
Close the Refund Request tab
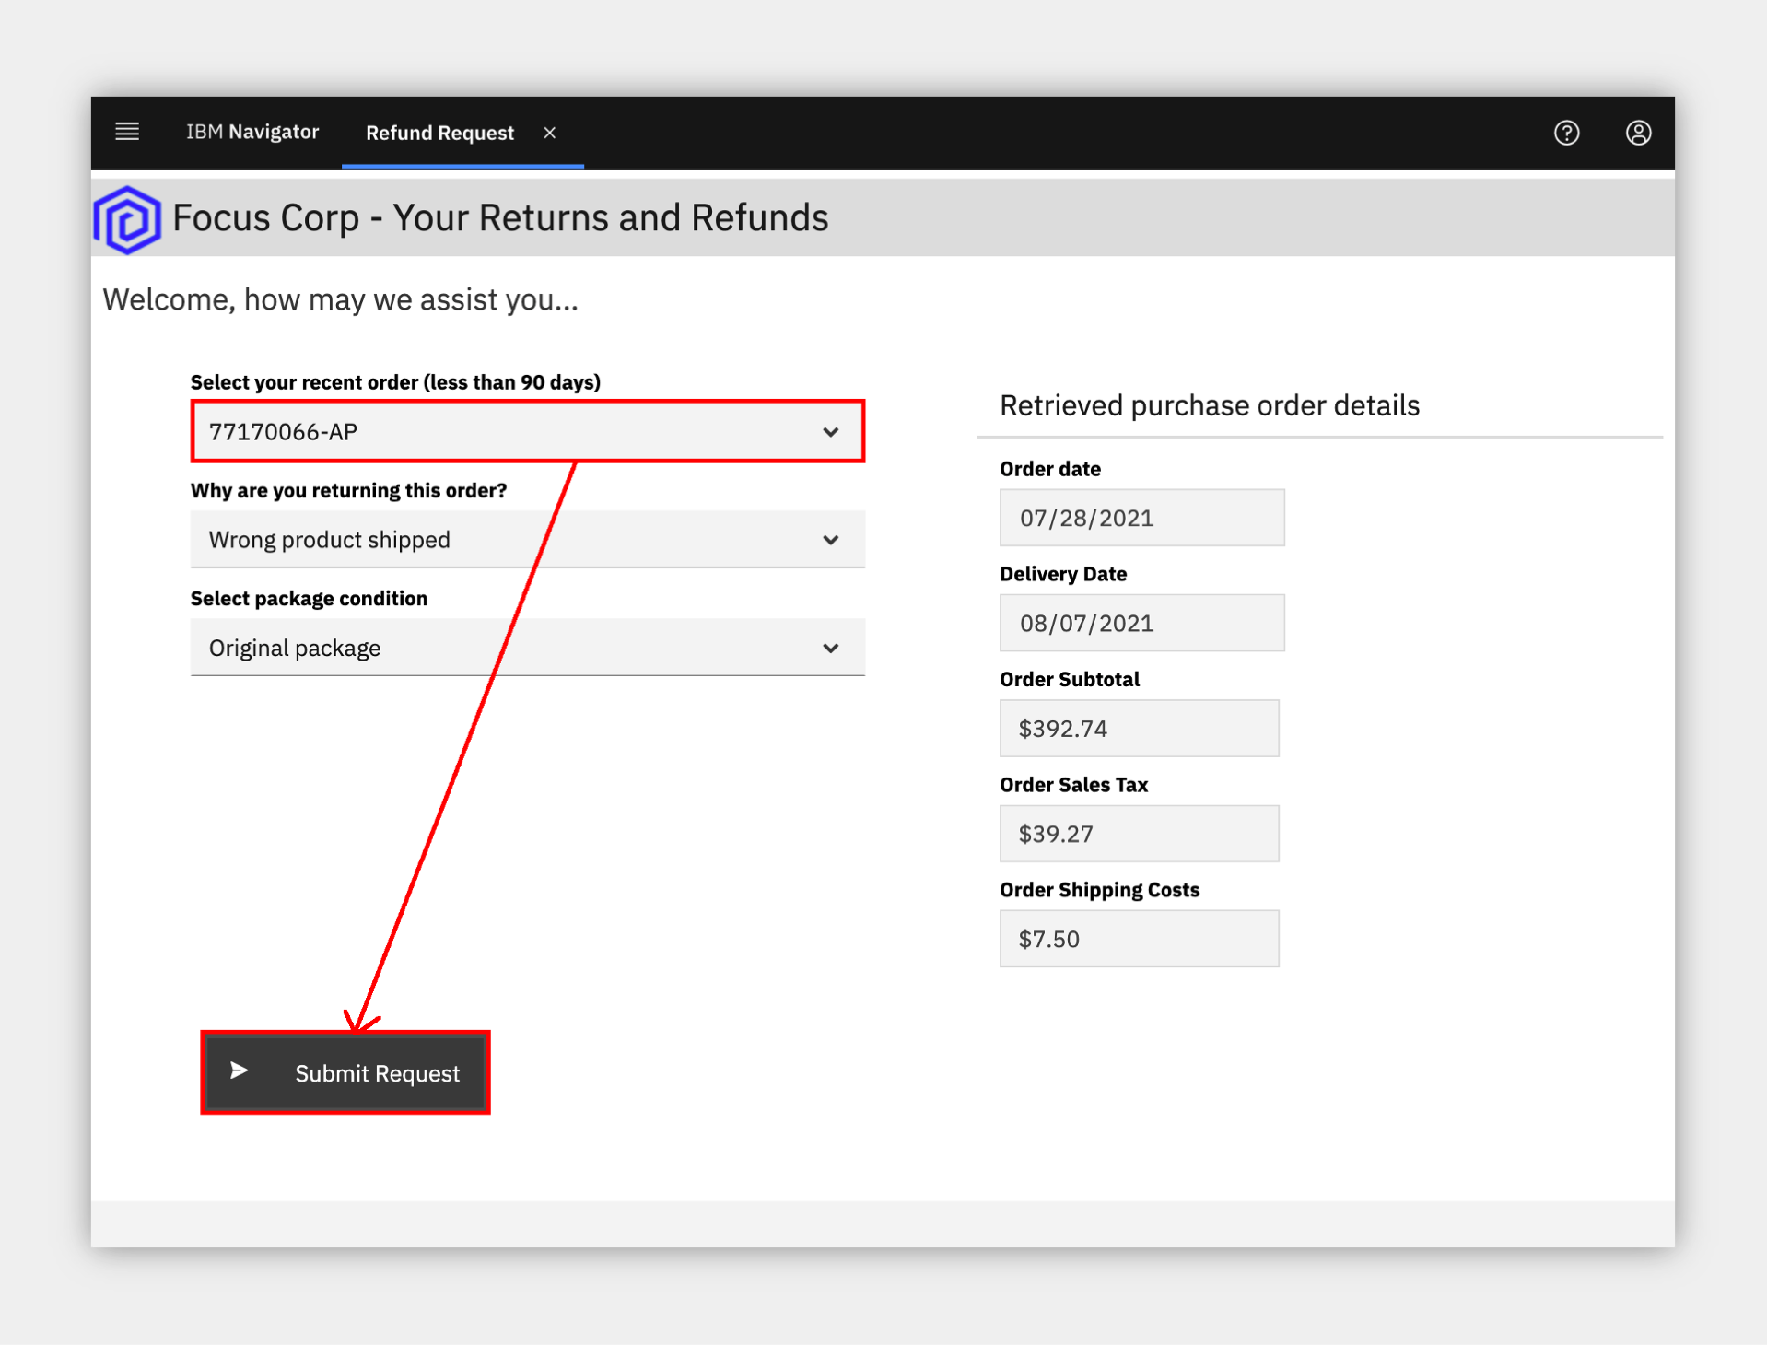tap(550, 133)
